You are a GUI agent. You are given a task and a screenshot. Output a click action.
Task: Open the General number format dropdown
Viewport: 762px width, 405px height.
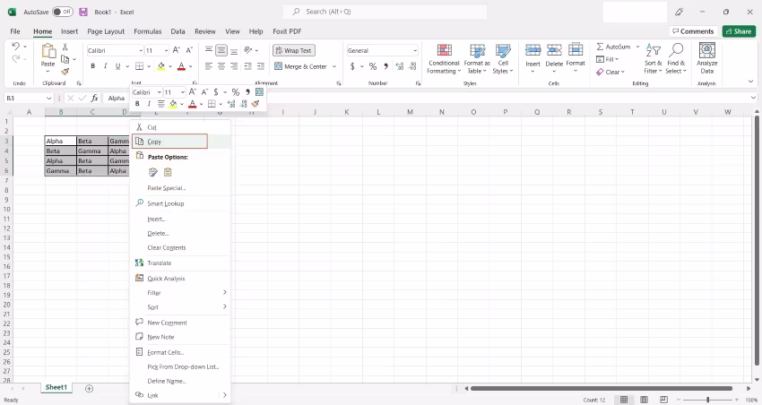point(414,50)
